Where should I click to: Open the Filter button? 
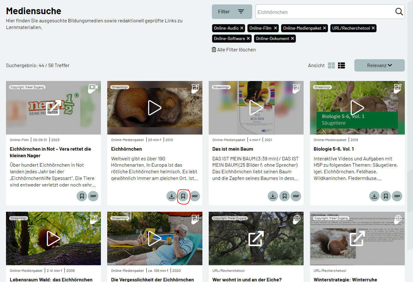tap(232, 12)
